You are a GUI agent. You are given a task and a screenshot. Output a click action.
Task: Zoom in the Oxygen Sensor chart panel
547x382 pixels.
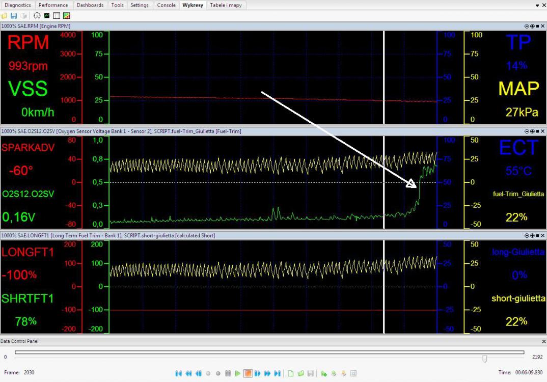pos(532,131)
